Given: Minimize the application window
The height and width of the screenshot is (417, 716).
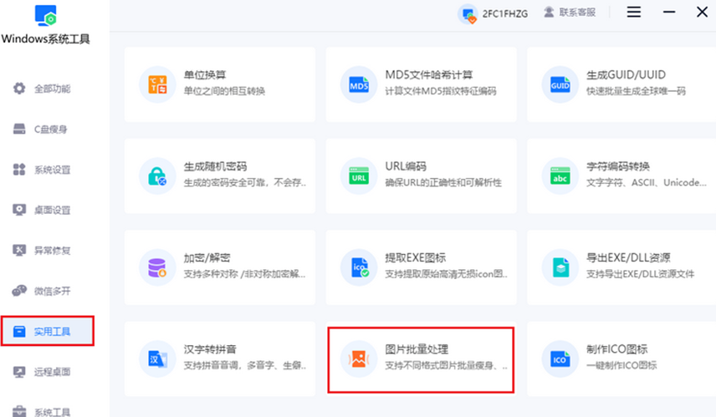Looking at the screenshot, I should pyautogui.click(x=669, y=12).
